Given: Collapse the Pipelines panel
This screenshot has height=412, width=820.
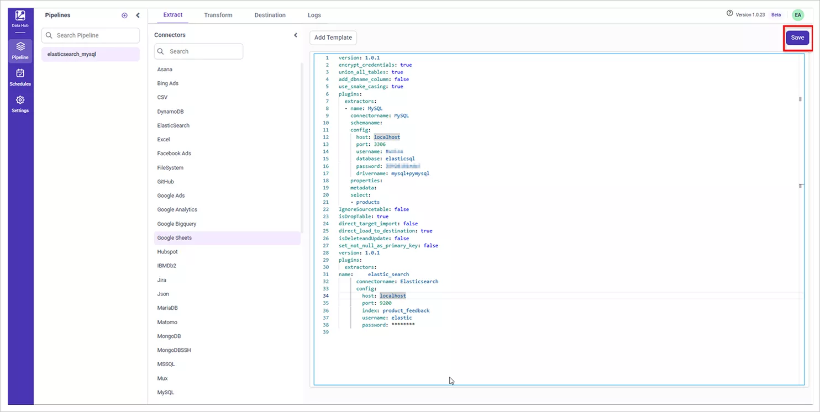Looking at the screenshot, I should point(138,15).
